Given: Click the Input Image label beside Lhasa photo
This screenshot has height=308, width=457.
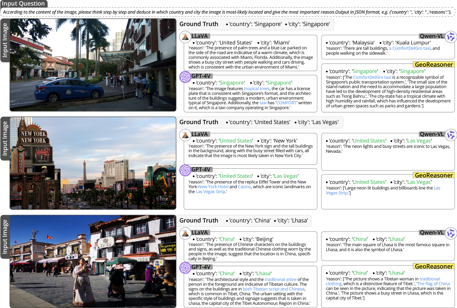Looking at the screenshot, I should click(x=5, y=237).
